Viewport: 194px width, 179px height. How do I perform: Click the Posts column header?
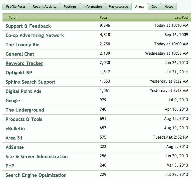(104, 18)
